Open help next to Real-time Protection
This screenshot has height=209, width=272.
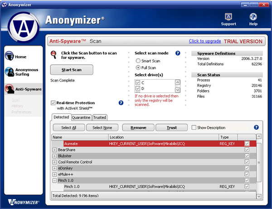click(121, 103)
